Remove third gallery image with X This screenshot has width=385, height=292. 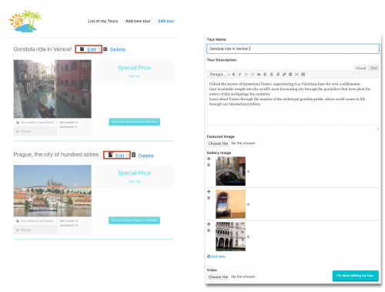248,237
